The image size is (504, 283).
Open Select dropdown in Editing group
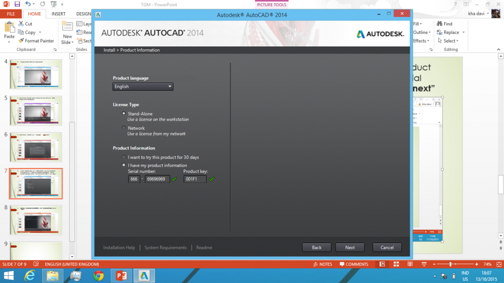pos(448,41)
